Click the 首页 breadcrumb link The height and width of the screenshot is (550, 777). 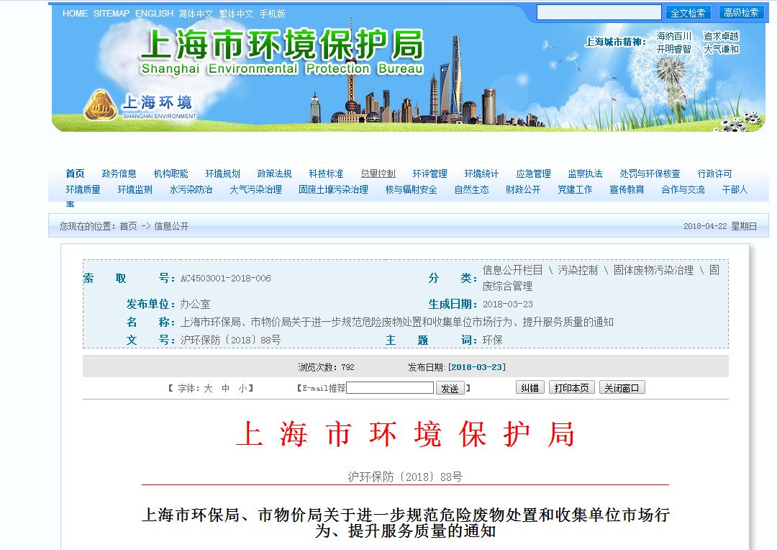tap(128, 226)
